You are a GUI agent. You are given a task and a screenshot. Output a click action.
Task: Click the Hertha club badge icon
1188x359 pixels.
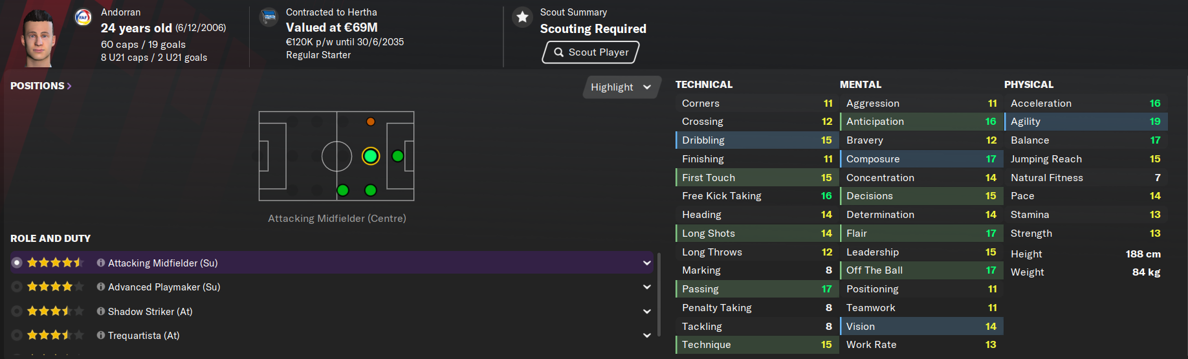269,17
